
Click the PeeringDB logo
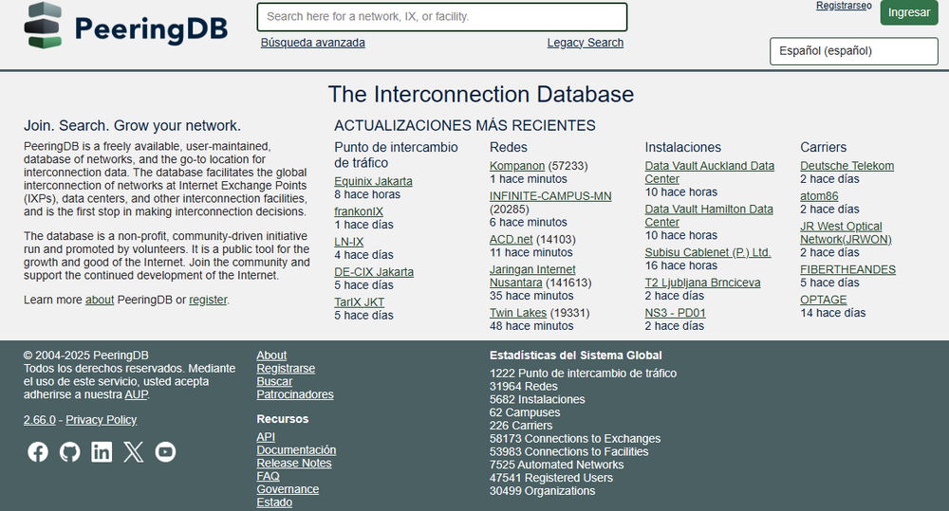pyautogui.click(x=126, y=26)
